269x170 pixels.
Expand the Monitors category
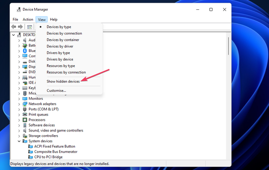point(19,99)
